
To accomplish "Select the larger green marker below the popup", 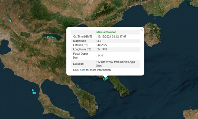I will (104, 79).
